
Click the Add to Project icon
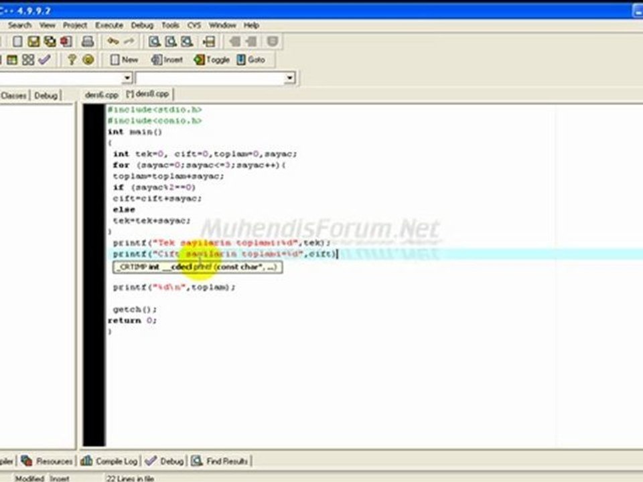(x=235, y=42)
